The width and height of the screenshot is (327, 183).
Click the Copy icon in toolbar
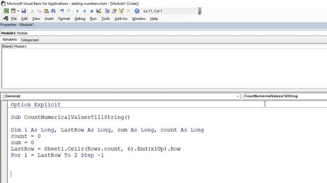[x=39, y=11]
